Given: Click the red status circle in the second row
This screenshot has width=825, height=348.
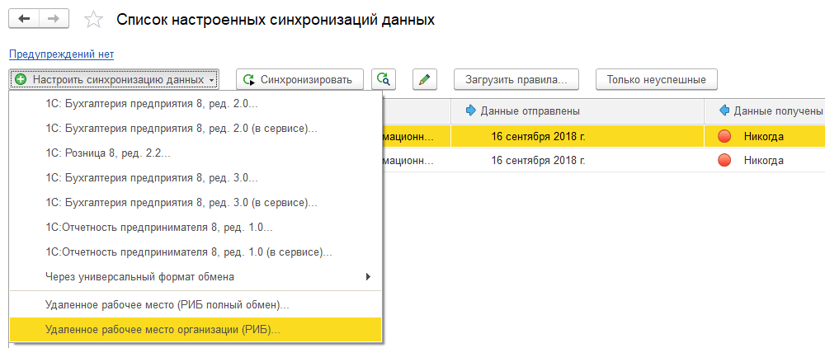Looking at the screenshot, I should (725, 160).
